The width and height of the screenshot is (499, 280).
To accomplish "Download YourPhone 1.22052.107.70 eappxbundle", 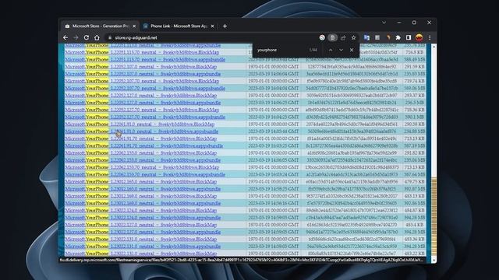I will pyautogui.click(x=145, y=88).
